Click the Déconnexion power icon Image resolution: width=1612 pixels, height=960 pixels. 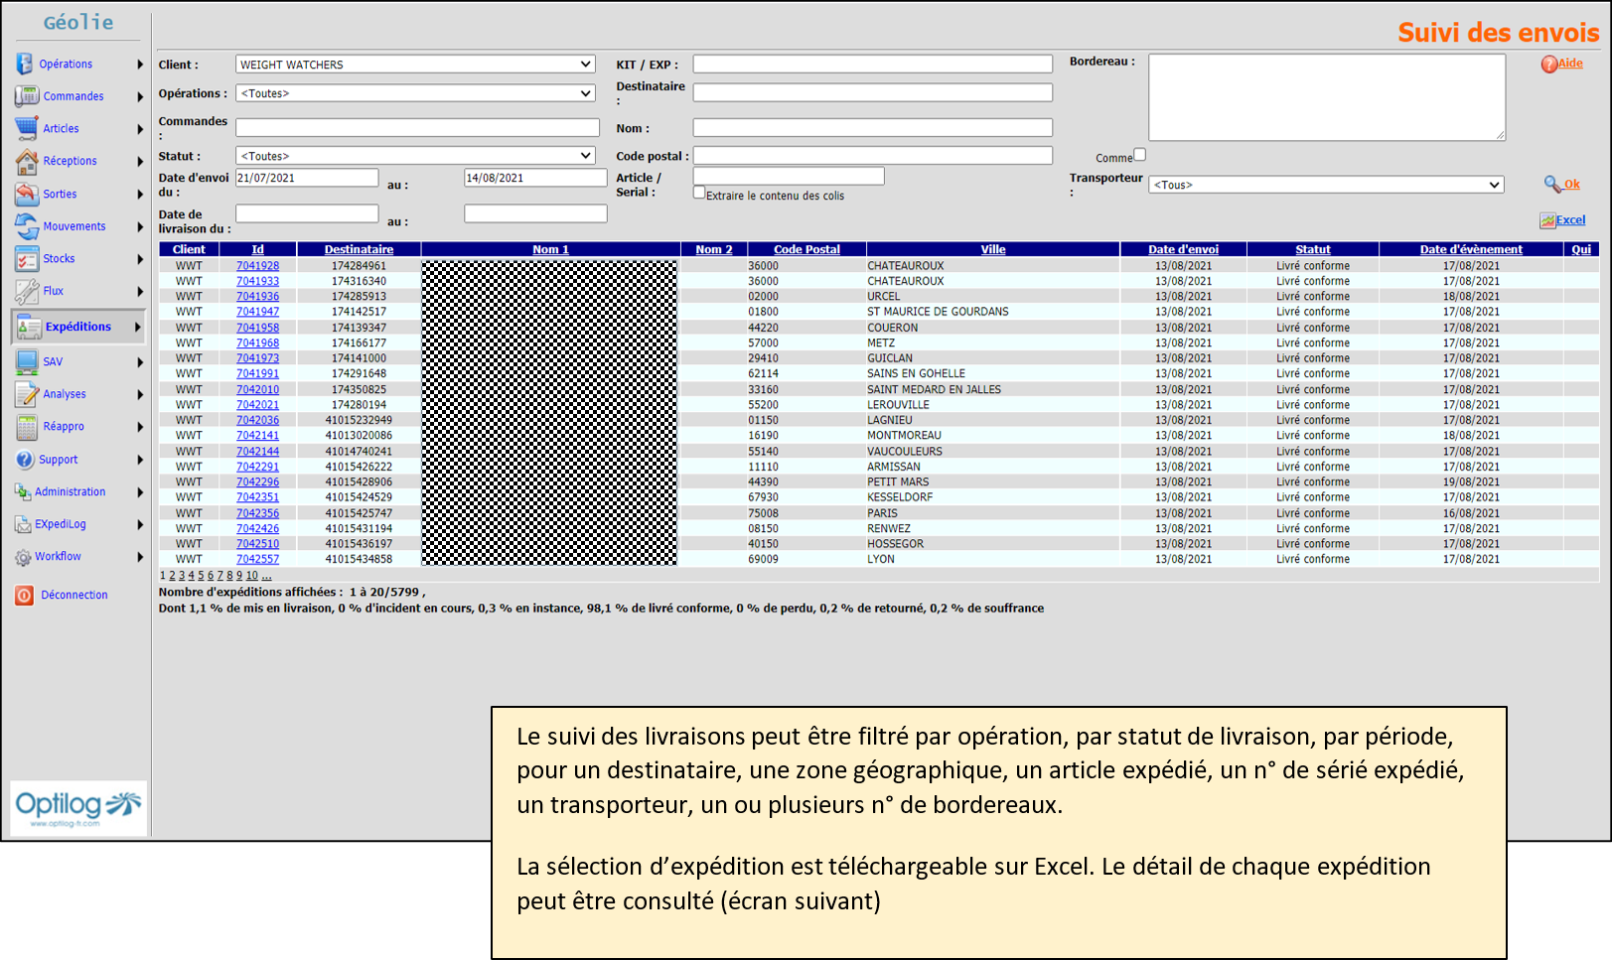click(x=25, y=595)
